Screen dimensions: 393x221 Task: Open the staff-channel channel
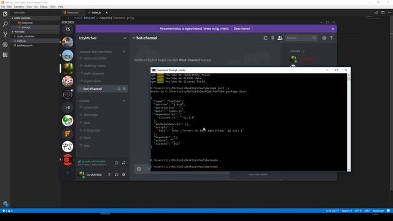[93, 74]
